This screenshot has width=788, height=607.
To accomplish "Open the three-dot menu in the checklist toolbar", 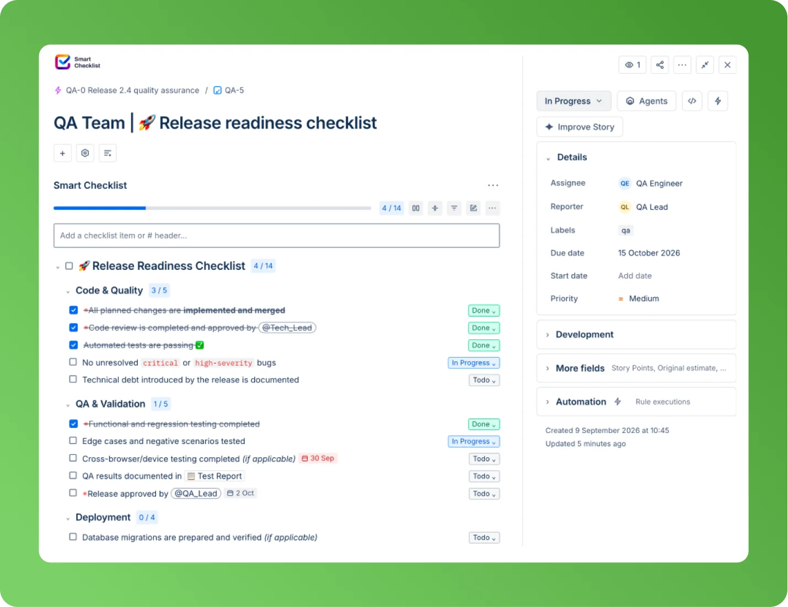I will pos(492,208).
